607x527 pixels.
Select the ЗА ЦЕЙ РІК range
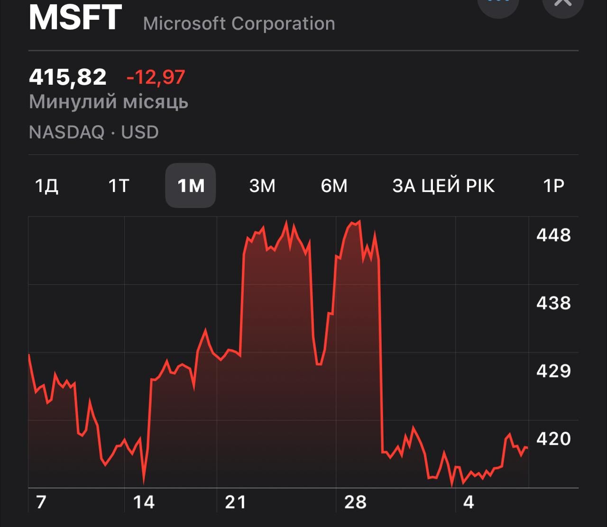click(443, 186)
